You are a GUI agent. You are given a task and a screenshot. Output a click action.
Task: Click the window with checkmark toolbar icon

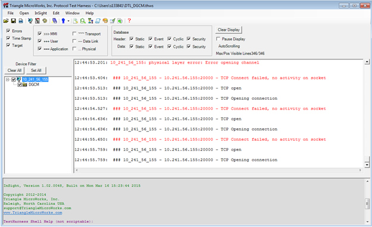pos(113,21)
